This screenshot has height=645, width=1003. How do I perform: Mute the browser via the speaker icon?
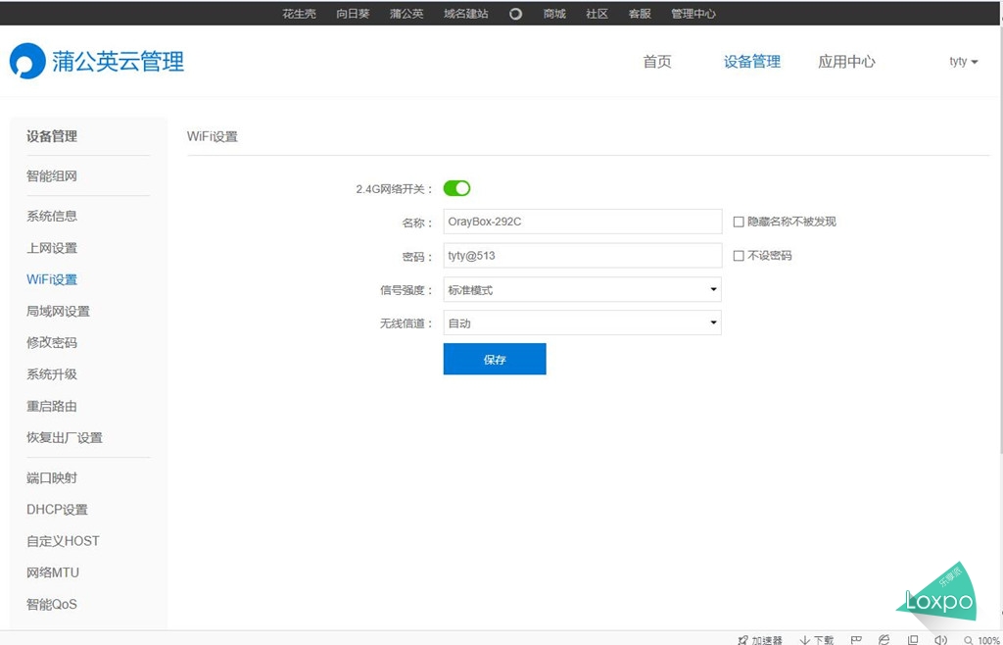coord(940,639)
